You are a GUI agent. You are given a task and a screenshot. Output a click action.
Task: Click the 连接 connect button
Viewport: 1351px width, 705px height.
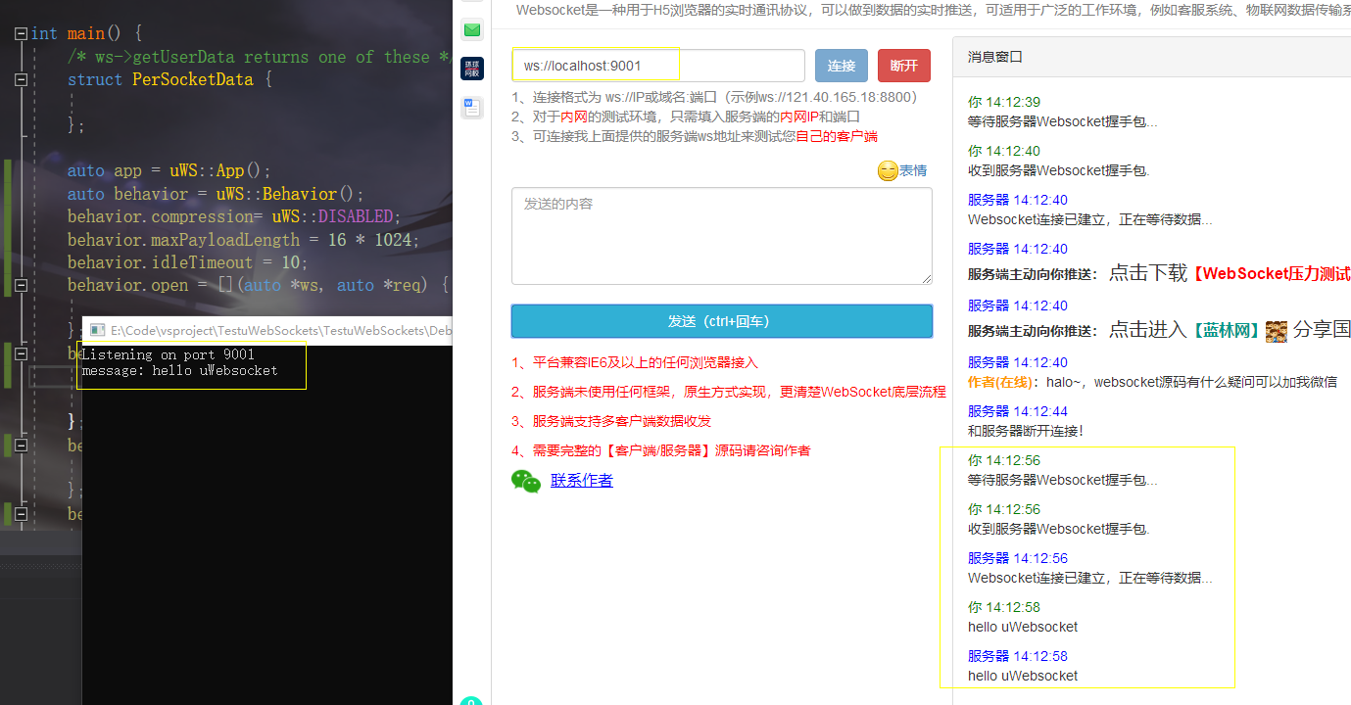(841, 65)
